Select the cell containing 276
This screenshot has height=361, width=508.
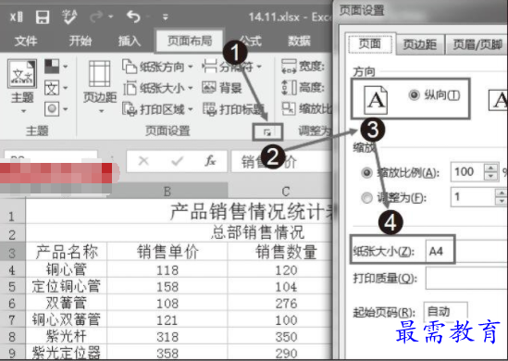[x=280, y=303]
